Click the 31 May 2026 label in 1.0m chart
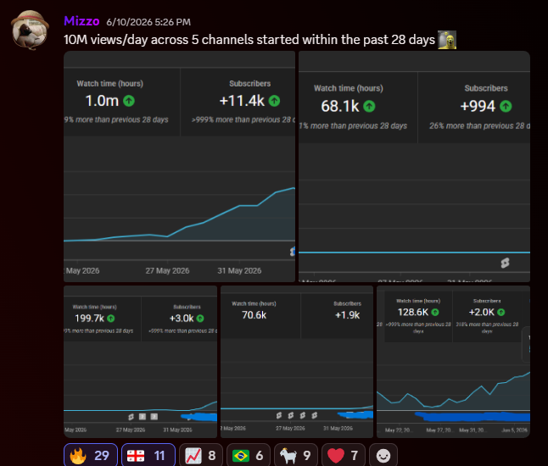Image resolution: width=548 pixels, height=466 pixels. click(239, 270)
